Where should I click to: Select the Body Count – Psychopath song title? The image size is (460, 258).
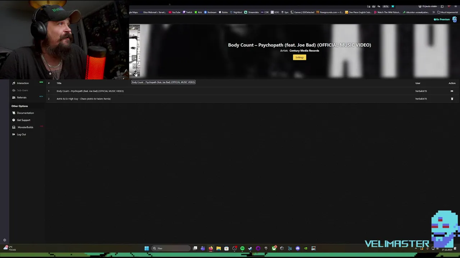coord(90,91)
